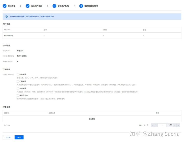Go to first page of policy table
The width and height of the screenshot is (184, 142).
(153, 125)
